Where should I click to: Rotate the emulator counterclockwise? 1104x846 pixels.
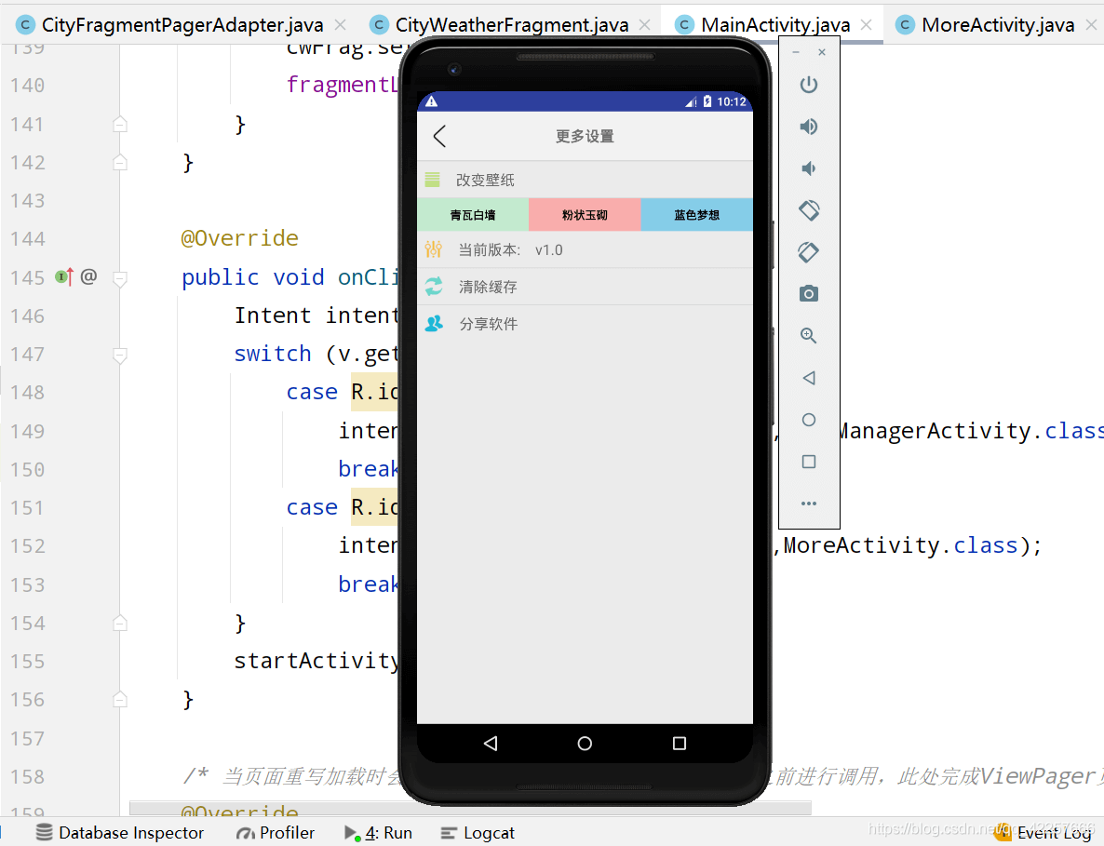808,209
